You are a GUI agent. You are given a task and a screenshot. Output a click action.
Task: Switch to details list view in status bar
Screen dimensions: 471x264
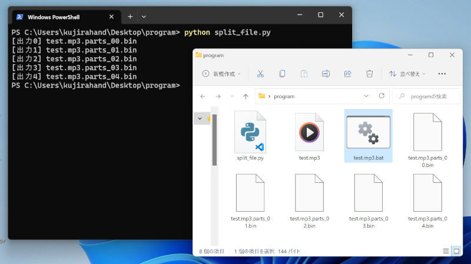[x=446, y=251]
